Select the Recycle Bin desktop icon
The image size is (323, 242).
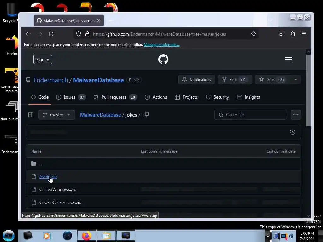(x=11, y=12)
